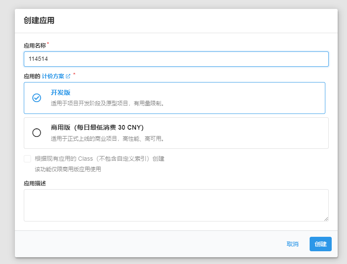Click the 开发版 description about 用量限制

(x=107, y=103)
